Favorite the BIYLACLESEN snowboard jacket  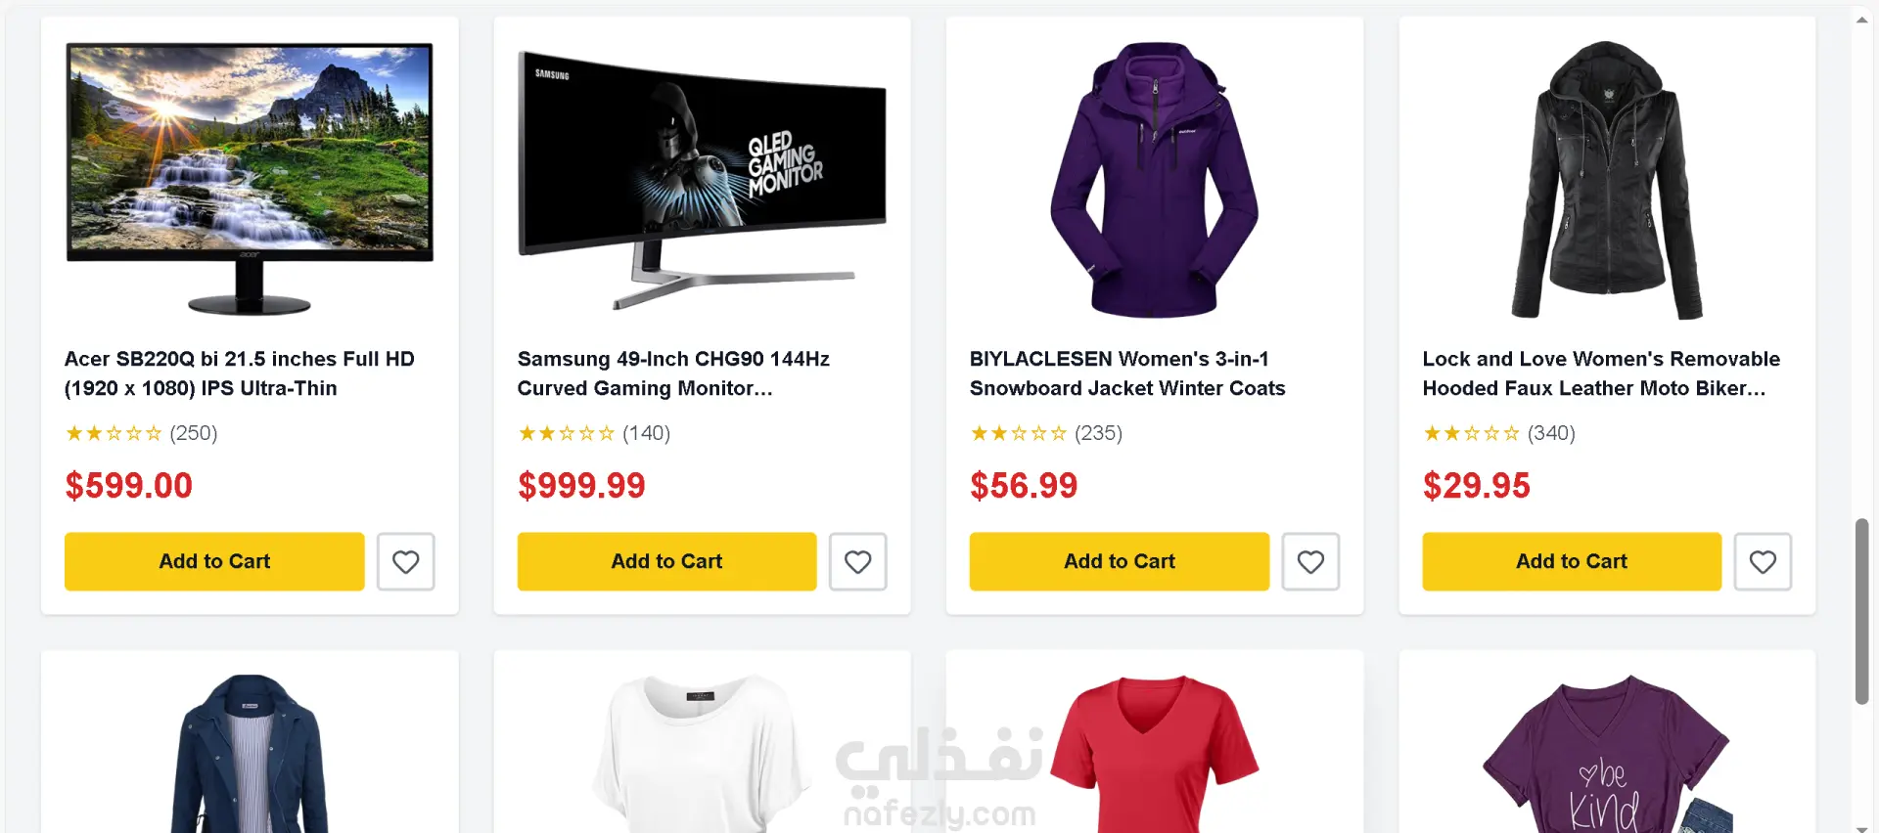point(1310,561)
